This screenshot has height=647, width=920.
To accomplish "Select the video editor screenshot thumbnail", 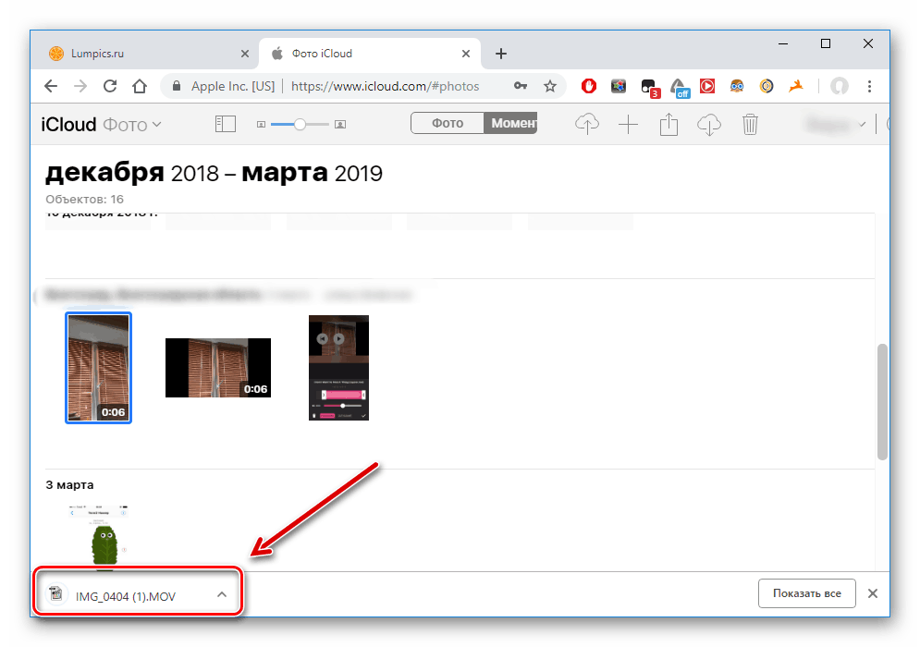I will click(x=338, y=368).
